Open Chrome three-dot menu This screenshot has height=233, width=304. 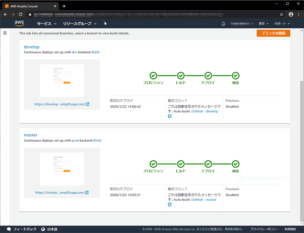pos(299,14)
